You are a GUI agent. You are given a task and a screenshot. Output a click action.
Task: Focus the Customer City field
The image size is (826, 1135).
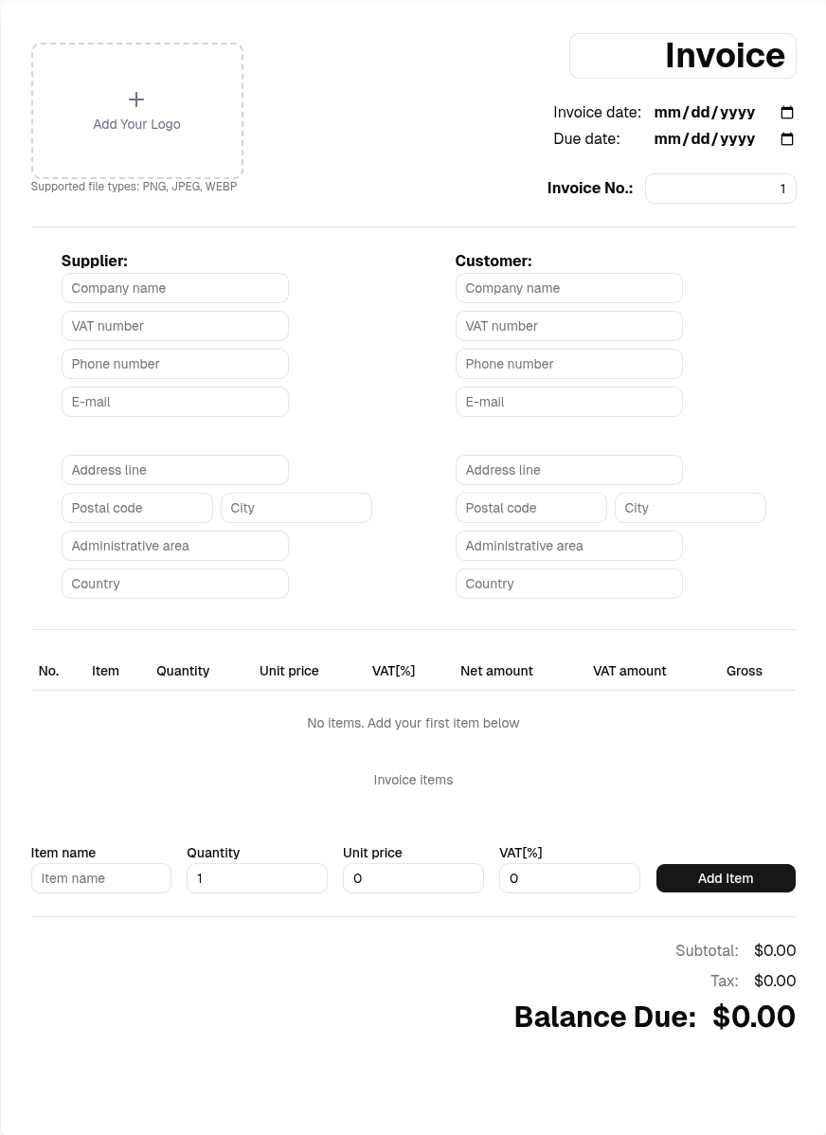click(691, 508)
